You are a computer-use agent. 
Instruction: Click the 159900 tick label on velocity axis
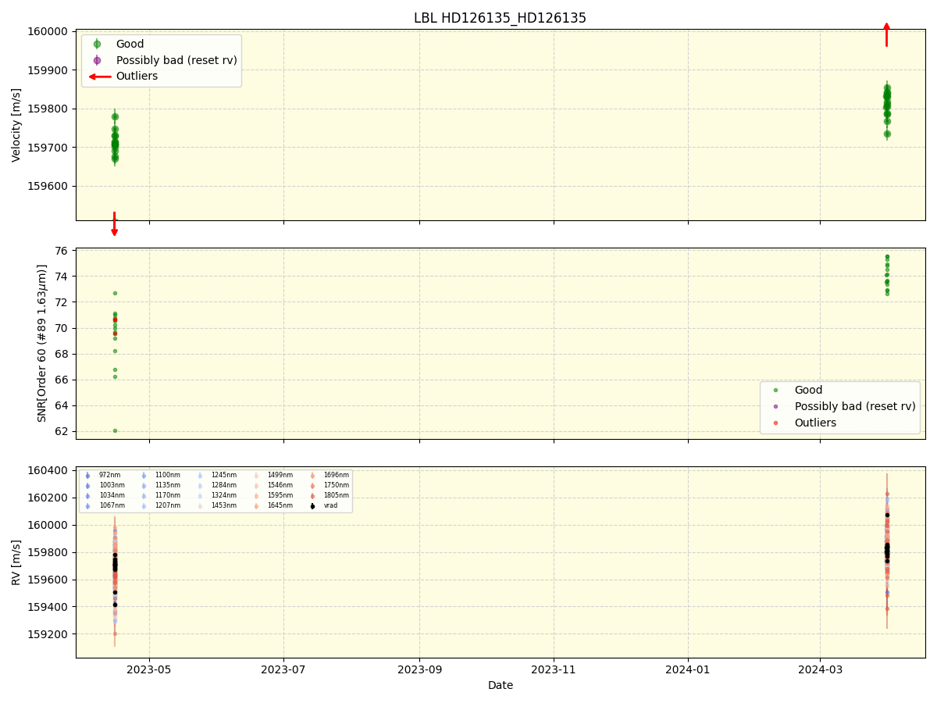(x=46, y=70)
